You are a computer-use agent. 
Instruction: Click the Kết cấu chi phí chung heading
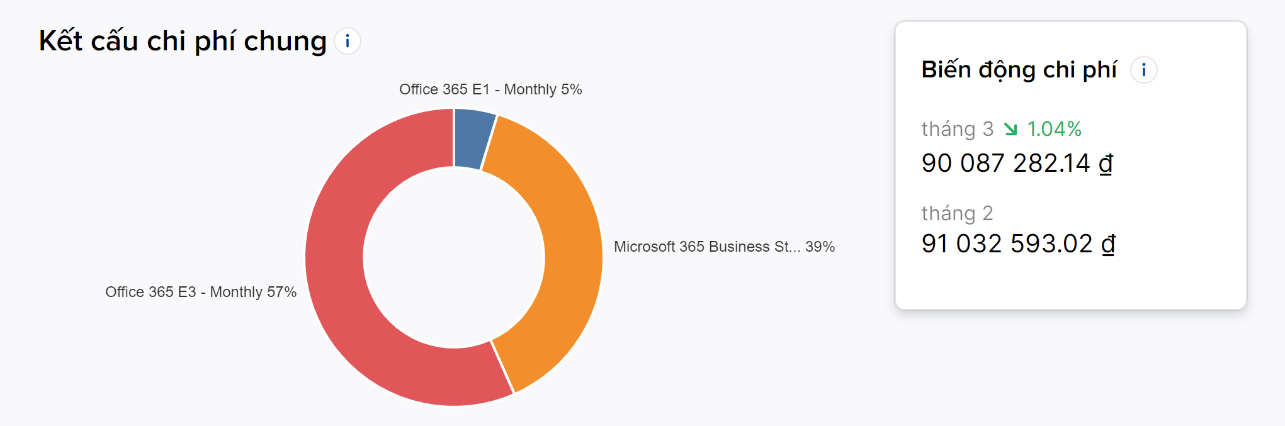(183, 42)
